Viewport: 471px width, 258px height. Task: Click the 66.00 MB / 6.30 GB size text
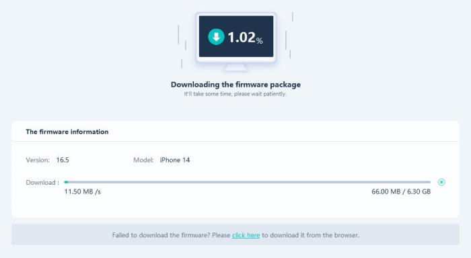tap(401, 191)
